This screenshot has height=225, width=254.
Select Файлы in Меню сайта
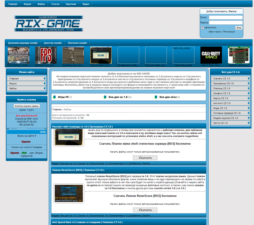(x=27, y=88)
